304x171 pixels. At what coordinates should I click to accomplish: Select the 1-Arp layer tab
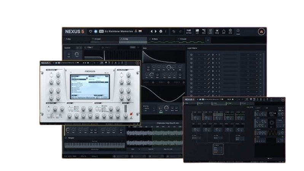(76, 40)
